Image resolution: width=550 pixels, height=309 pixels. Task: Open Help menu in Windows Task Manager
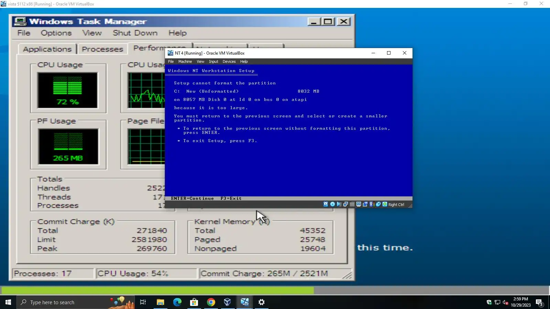[x=177, y=33]
